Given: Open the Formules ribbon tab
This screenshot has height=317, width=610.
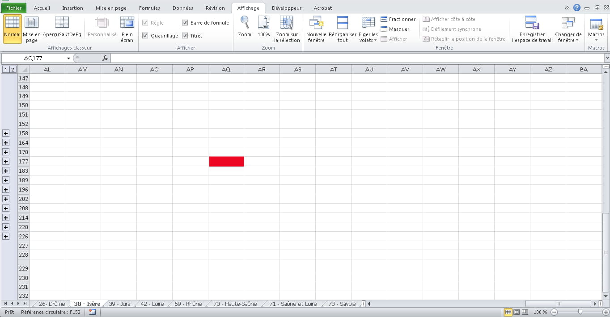Looking at the screenshot, I should 149,8.
